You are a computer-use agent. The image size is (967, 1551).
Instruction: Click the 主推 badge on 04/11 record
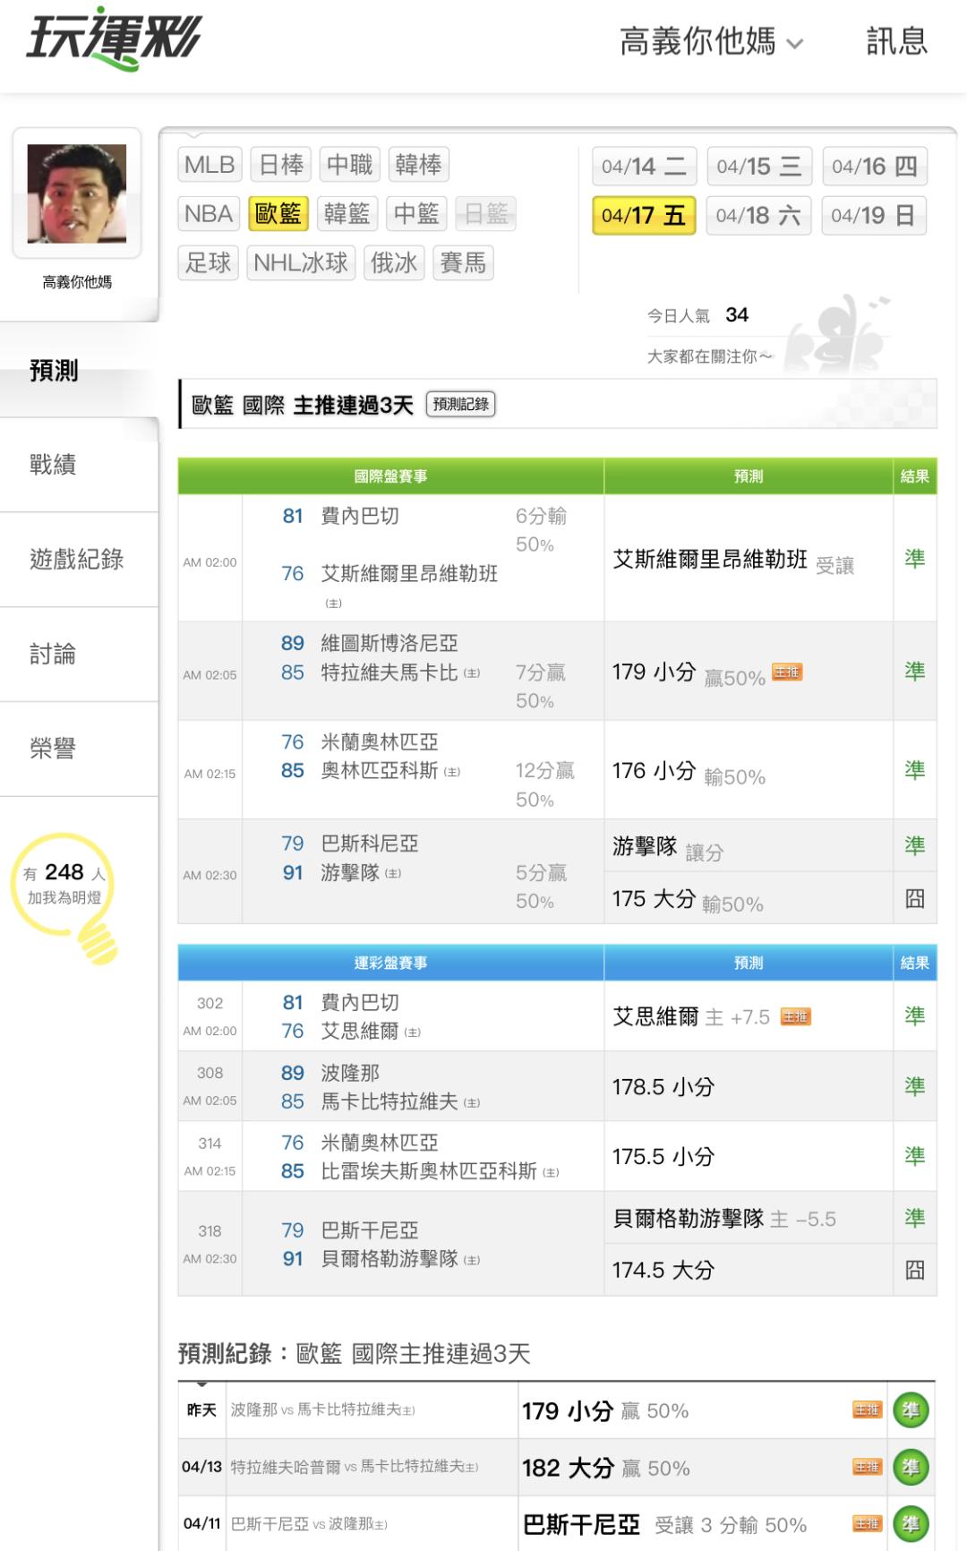click(x=867, y=1524)
